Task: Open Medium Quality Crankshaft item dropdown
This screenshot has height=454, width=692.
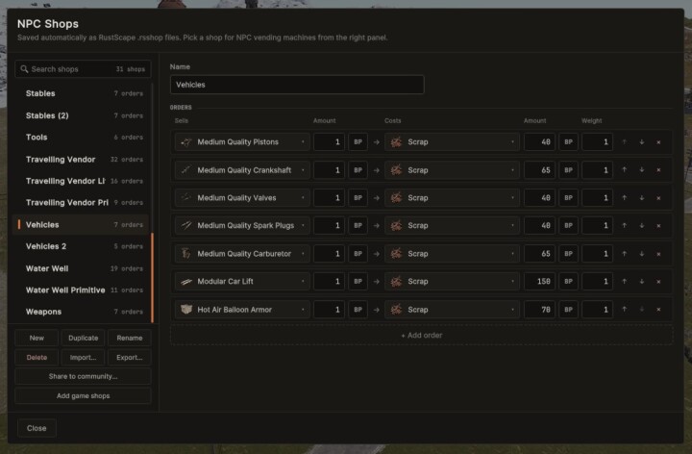Action: 242,170
